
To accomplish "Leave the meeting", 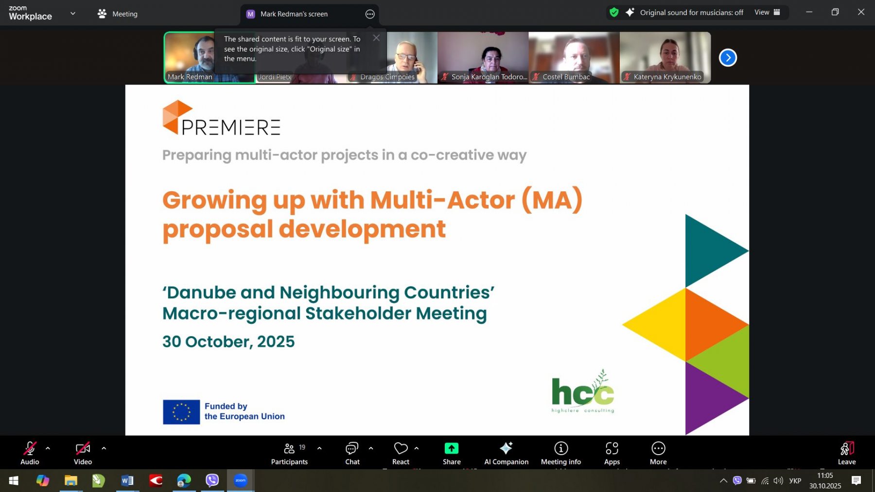I will point(846,453).
